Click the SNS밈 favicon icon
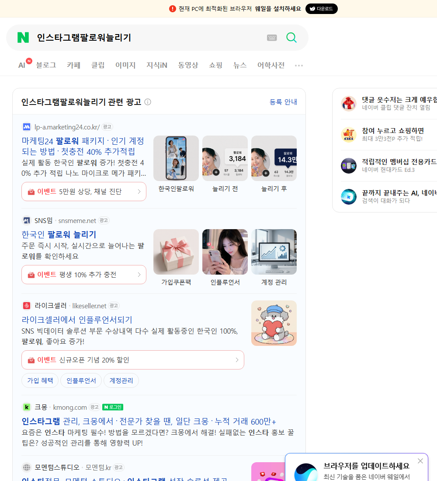 point(27,220)
